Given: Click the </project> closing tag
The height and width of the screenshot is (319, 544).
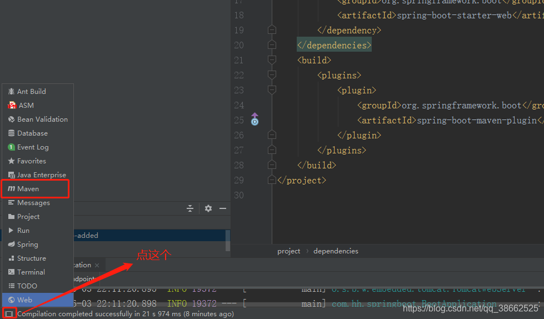Looking at the screenshot, I should [x=302, y=180].
